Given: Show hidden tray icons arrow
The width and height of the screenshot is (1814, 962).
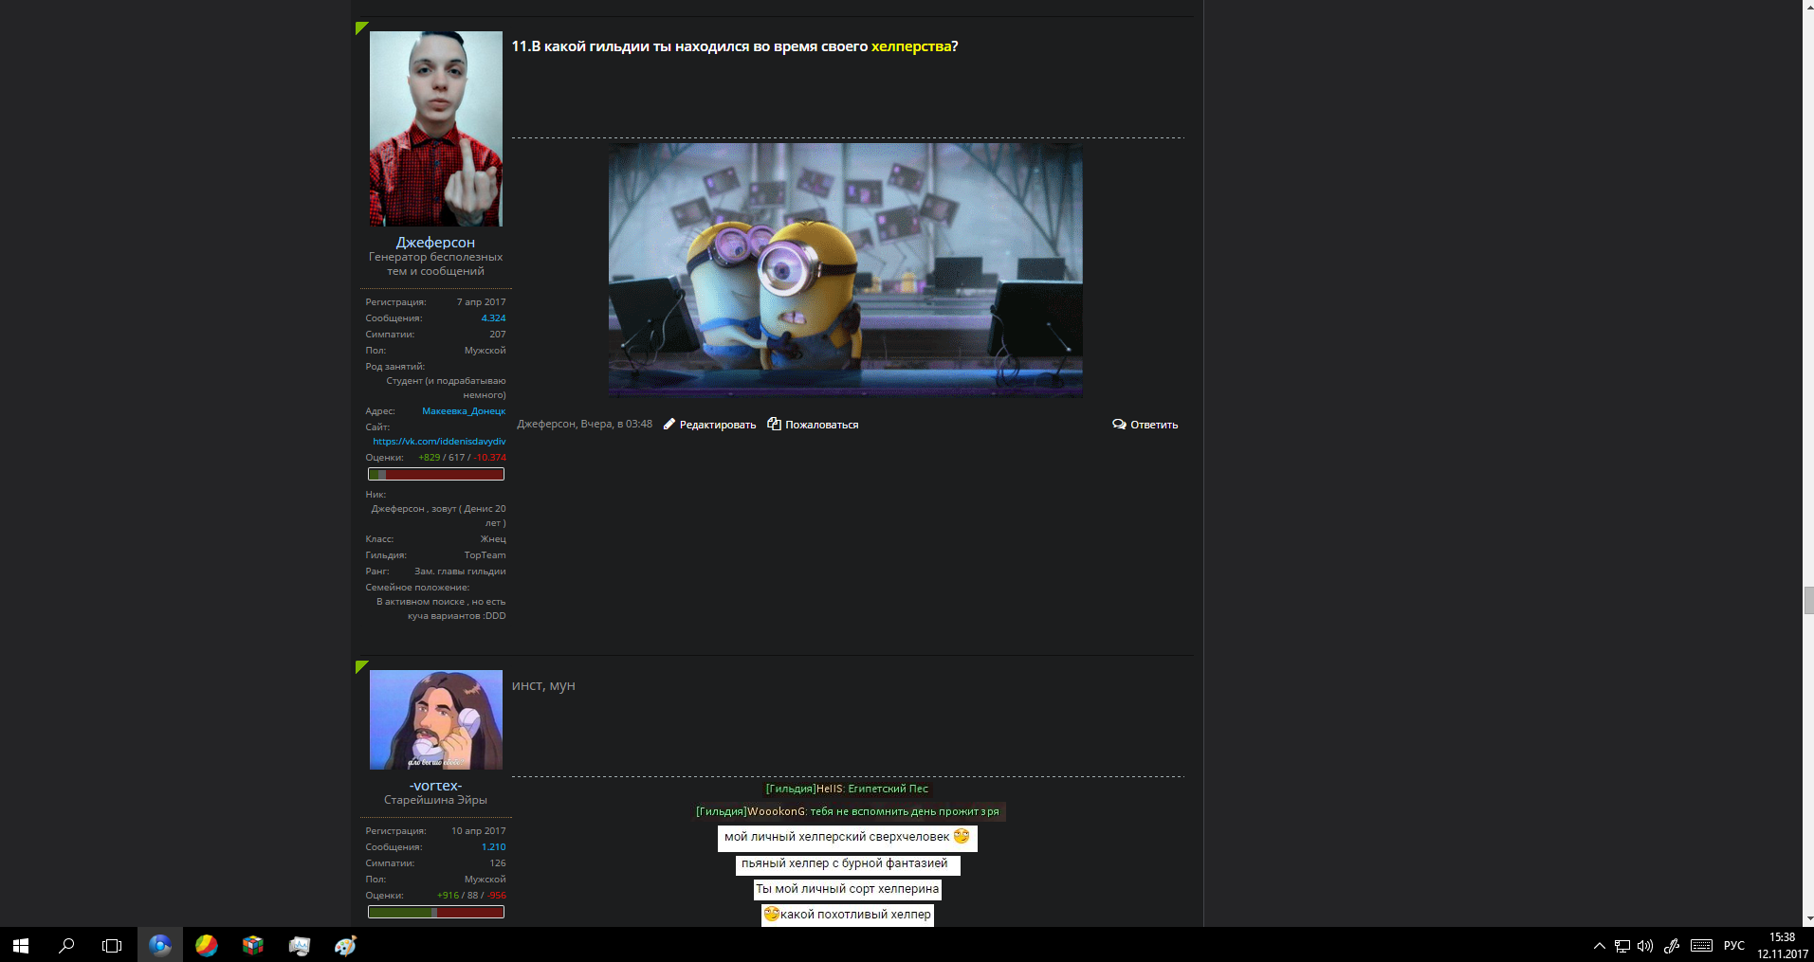Looking at the screenshot, I should coord(1599,946).
